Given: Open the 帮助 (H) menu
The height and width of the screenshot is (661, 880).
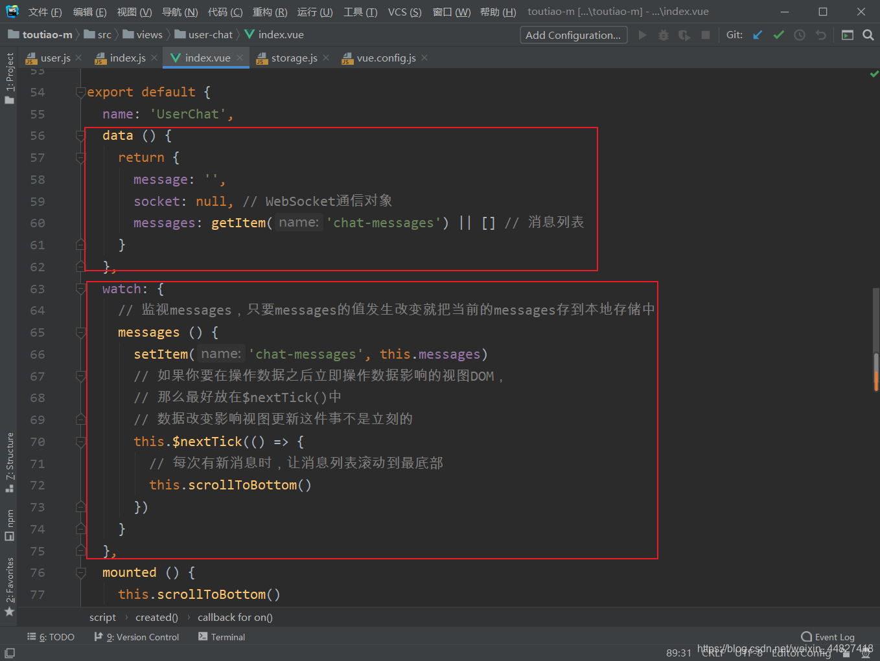Looking at the screenshot, I should pyautogui.click(x=498, y=12).
